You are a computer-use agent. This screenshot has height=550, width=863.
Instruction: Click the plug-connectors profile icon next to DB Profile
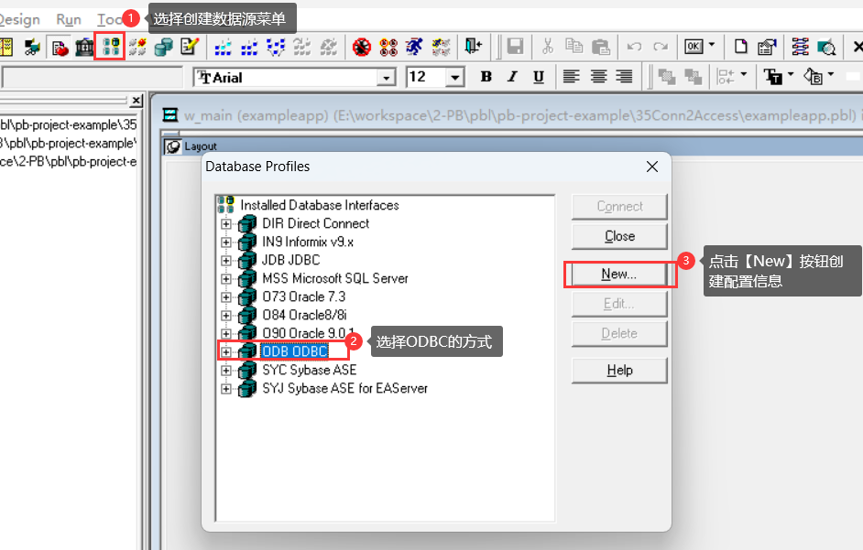click(137, 48)
